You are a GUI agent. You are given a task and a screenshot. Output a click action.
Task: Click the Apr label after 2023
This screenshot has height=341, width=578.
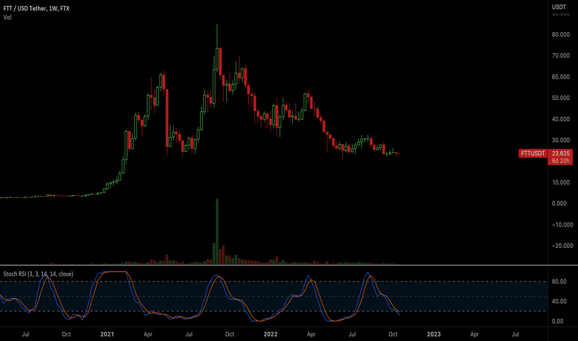click(x=474, y=334)
